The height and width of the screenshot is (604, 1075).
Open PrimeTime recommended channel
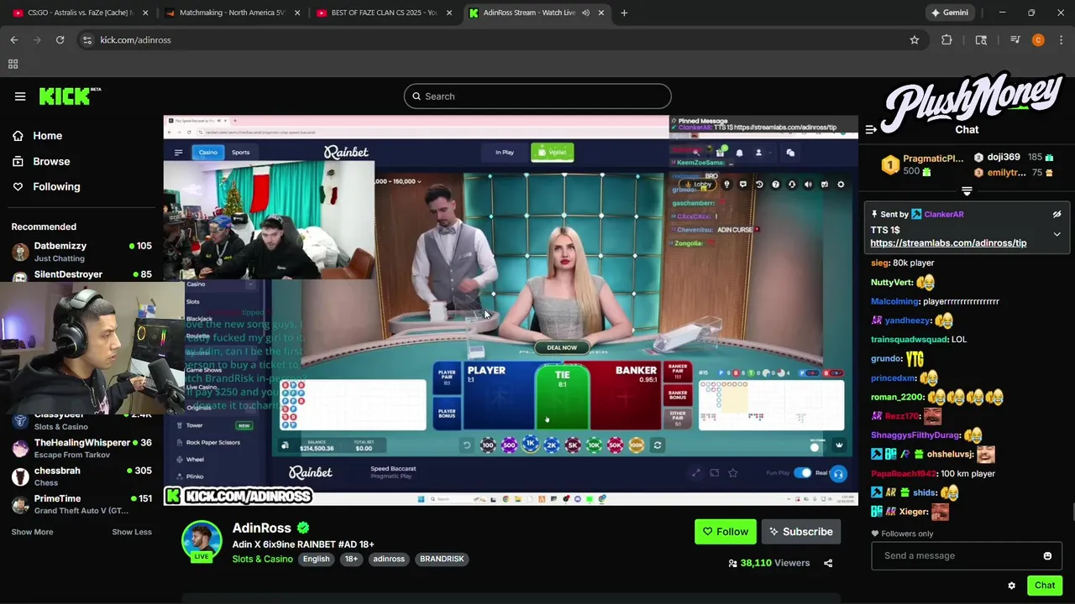pos(81,504)
